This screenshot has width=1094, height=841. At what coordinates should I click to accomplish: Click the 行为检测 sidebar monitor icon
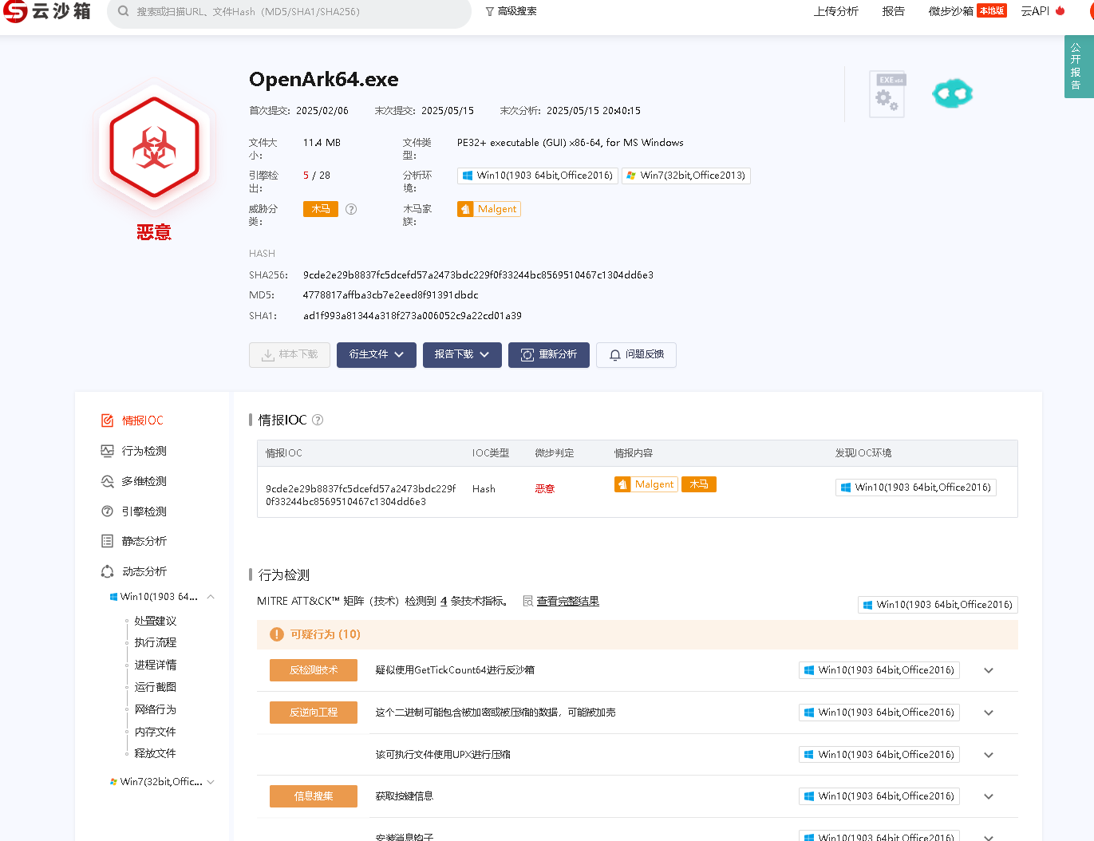click(x=108, y=451)
